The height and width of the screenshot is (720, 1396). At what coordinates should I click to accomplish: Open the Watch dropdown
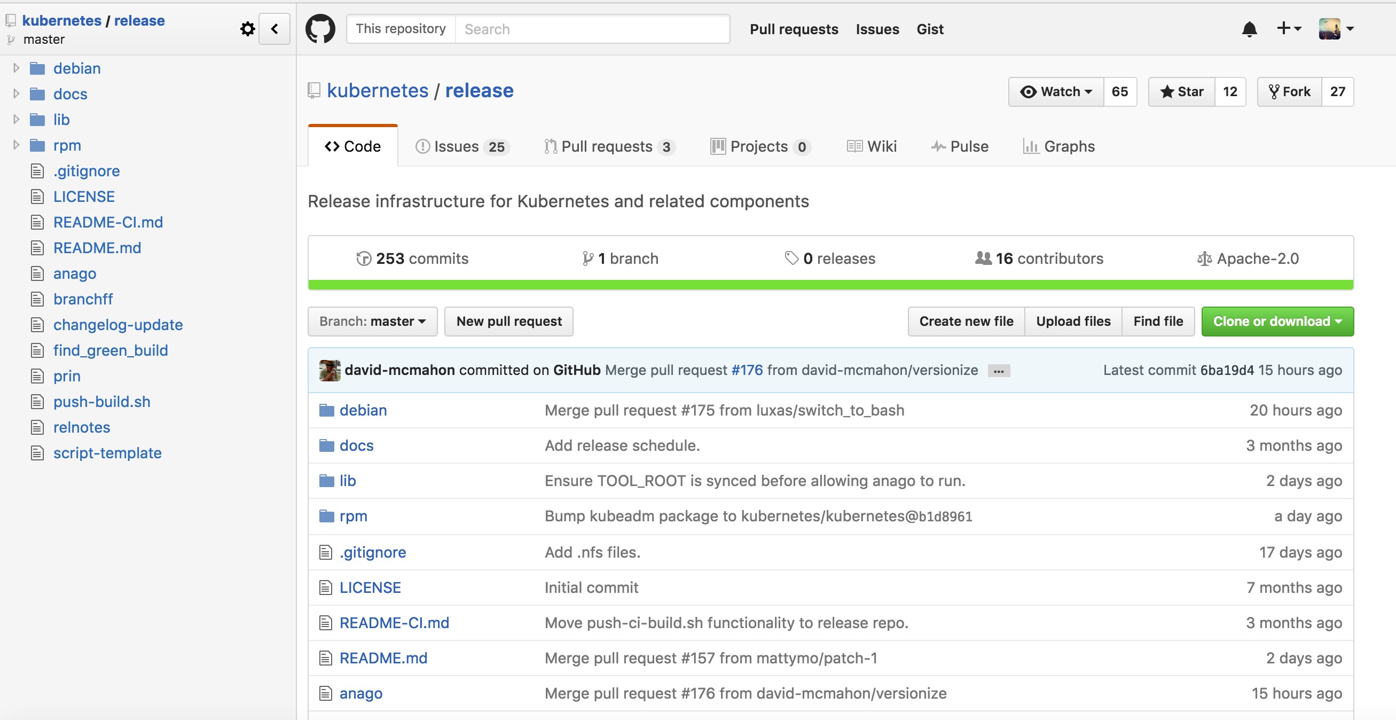1056,92
